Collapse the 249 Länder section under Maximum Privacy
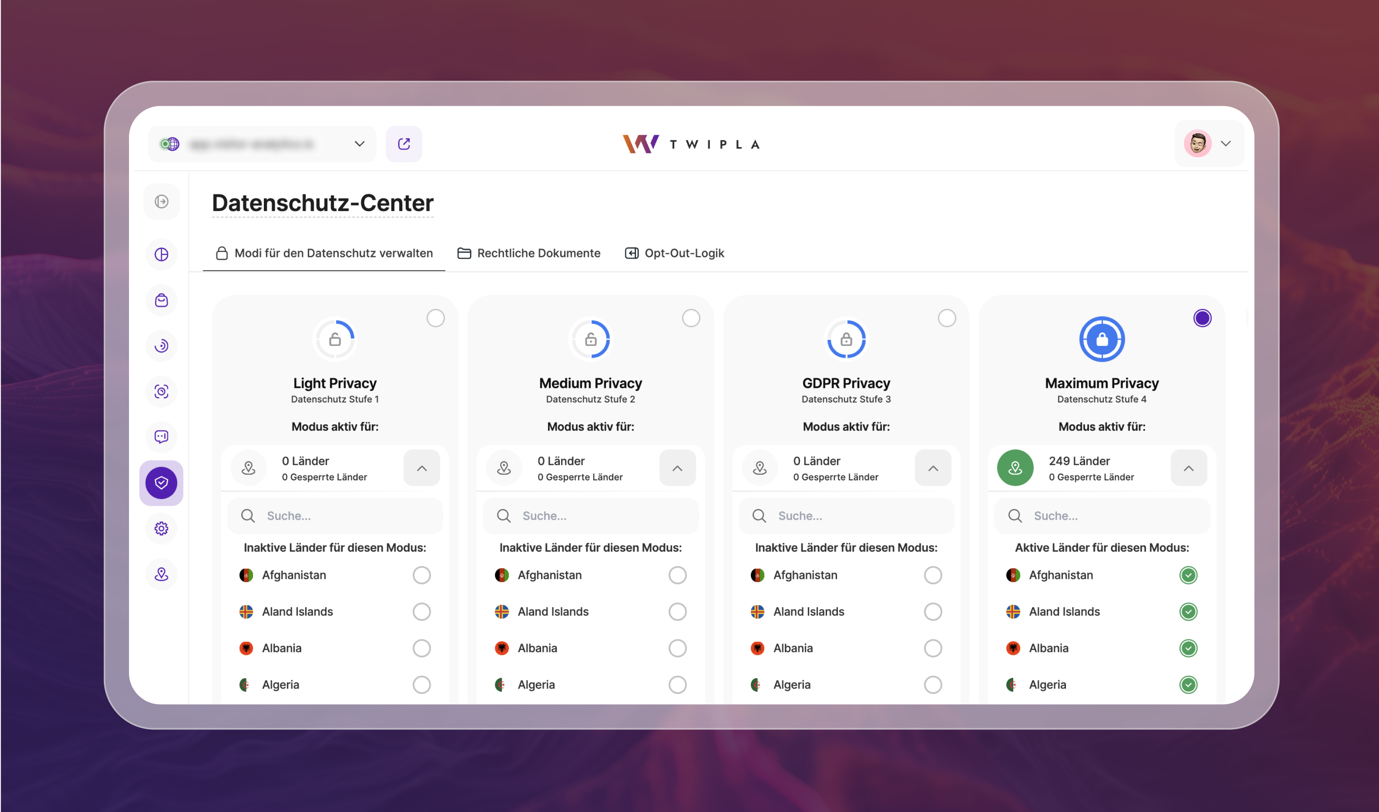1379x812 pixels. [1188, 468]
